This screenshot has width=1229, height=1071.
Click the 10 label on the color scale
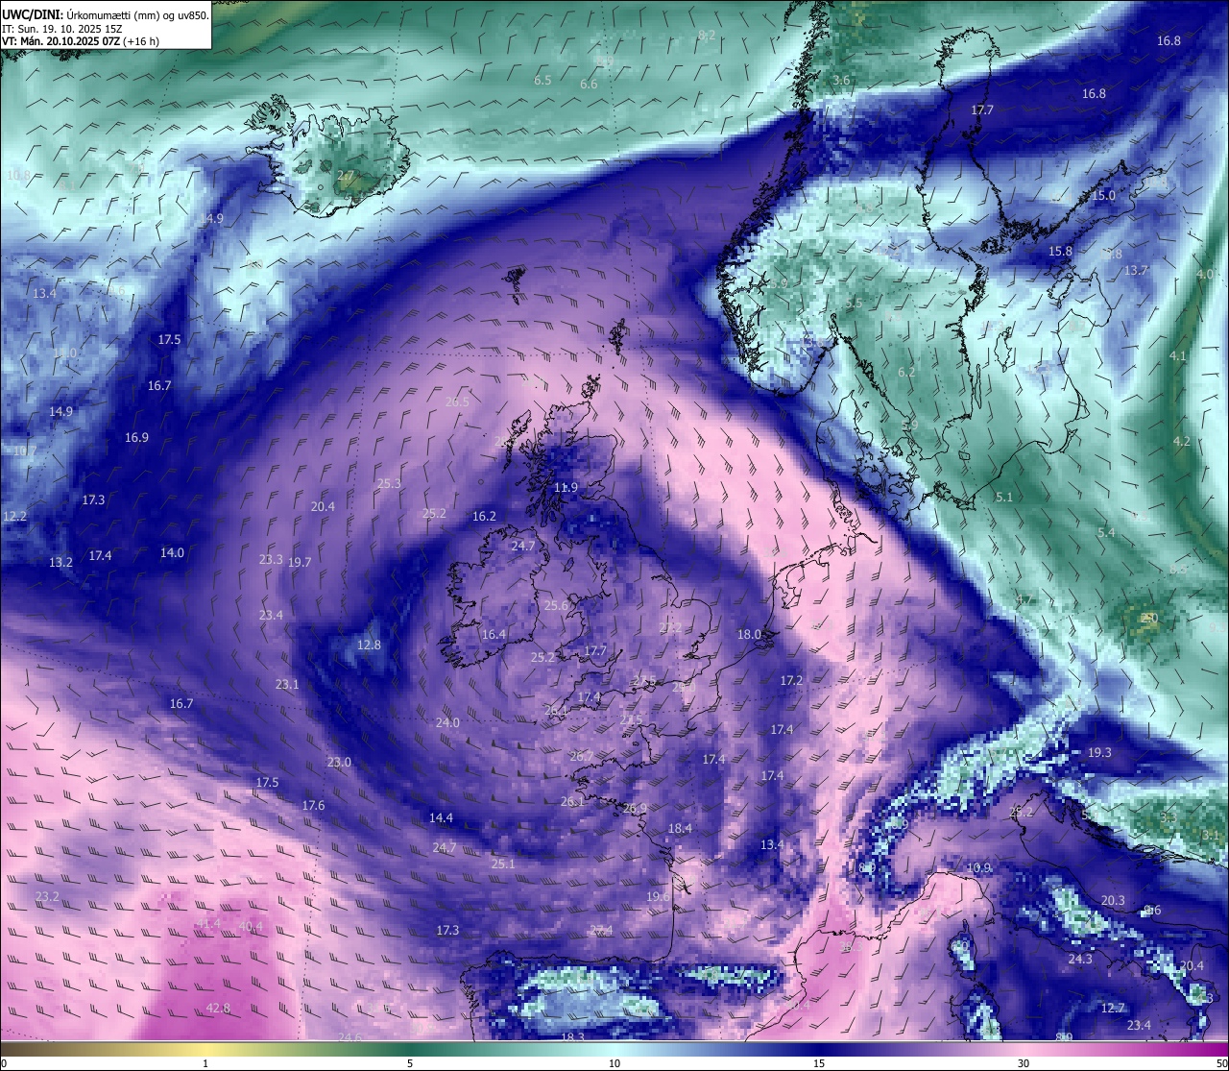[x=614, y=1063]
